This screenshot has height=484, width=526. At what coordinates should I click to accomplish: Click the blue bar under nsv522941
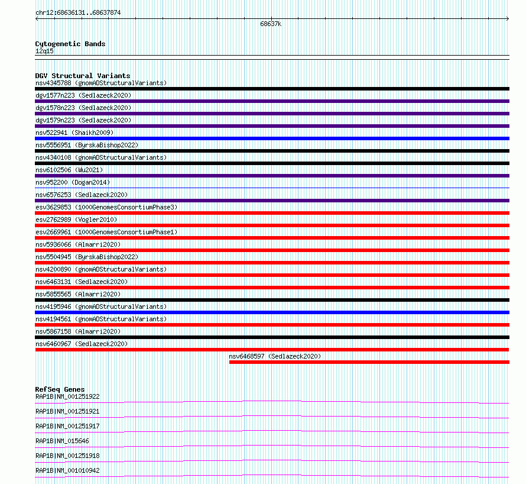pos(272,138)
